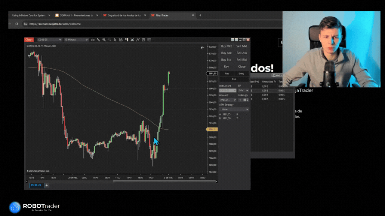Switch to Seguridad de los fondos tab

tap(125, 15)
